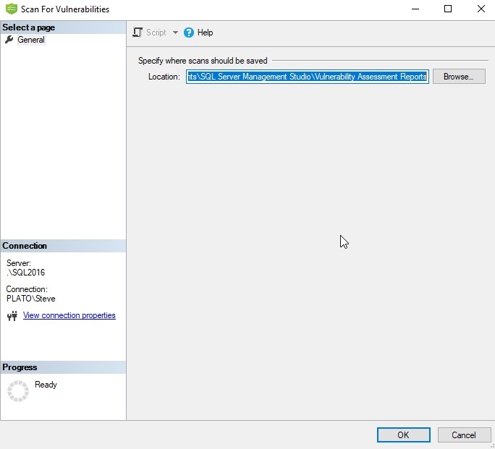The height and width of the screenshot is (449, 495).
Task: Select the General page label
Action: 31,40
